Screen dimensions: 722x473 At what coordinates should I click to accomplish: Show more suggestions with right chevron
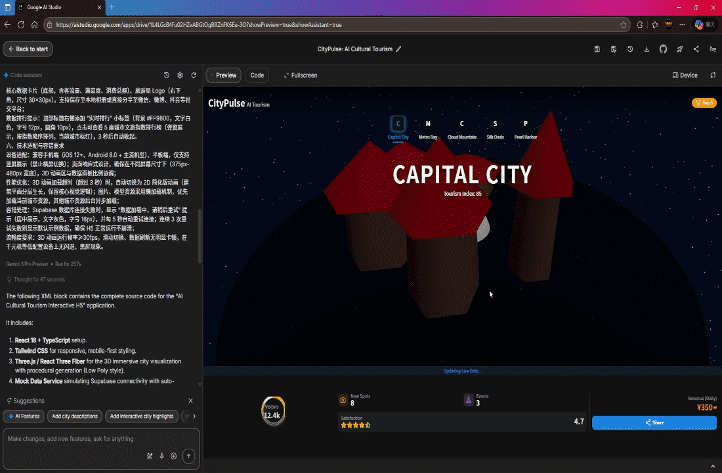click(x=194, y=416)
